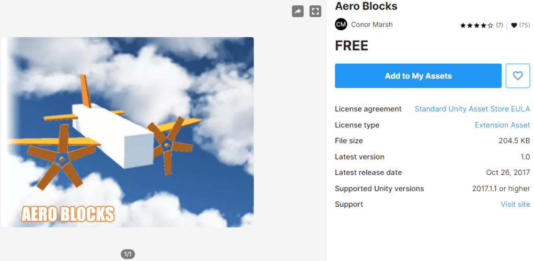
Task: Click the CM publisher avatar icon
Action: click(341, 25)
